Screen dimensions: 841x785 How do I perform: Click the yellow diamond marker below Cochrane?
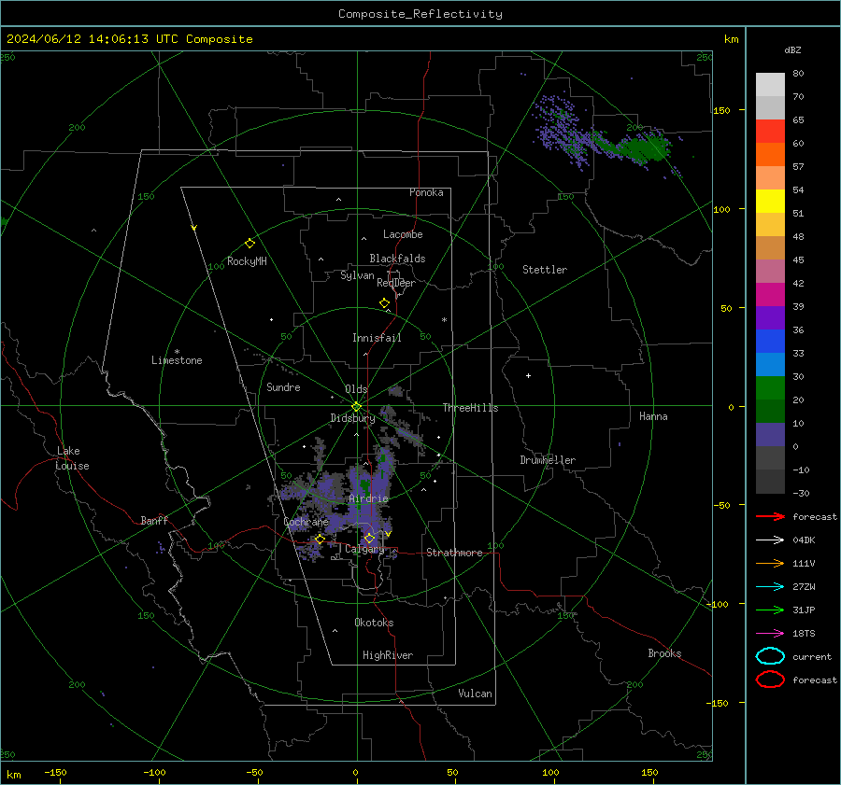click(x=320, y=540)
